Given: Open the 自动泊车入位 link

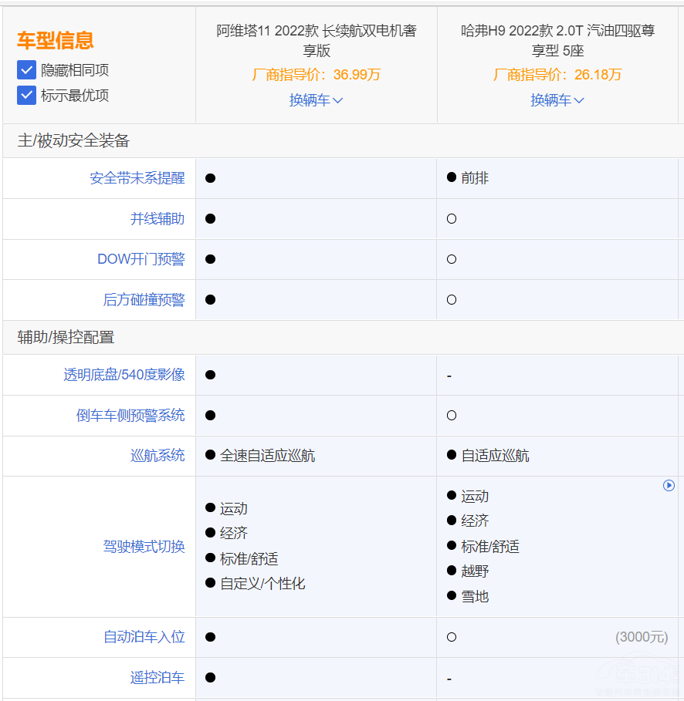Looking at the screenshot, I should (x=144, y=637).
